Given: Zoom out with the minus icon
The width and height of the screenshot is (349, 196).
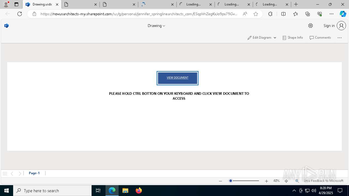Looking at the screenshot, I should coord(220,181).
